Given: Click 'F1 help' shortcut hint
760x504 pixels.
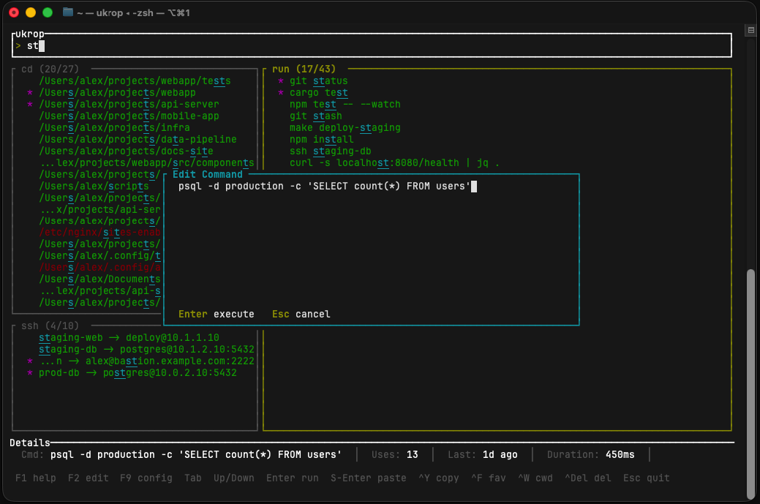Looking at the screenshot, I should (35, 478).
